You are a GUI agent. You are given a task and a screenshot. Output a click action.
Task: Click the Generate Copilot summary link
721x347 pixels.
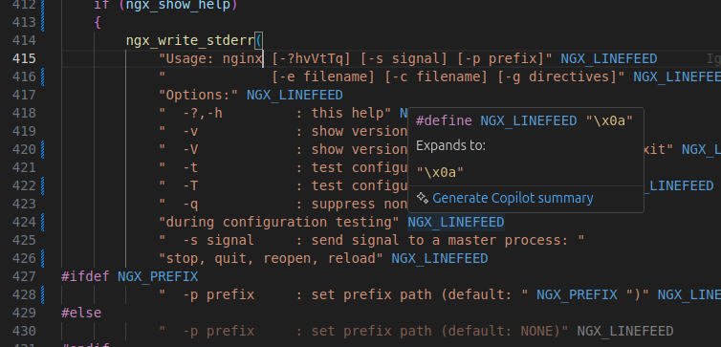click(x=513, y=198)
